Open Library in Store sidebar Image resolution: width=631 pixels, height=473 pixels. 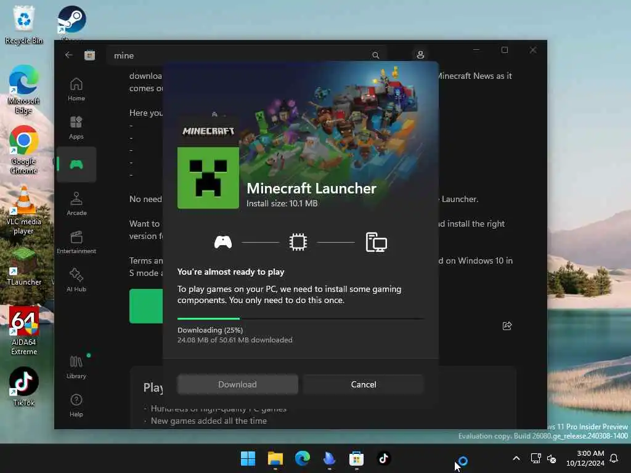coord(76,367)
